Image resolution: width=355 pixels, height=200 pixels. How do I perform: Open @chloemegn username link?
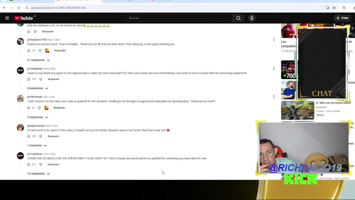click(35, 97)
